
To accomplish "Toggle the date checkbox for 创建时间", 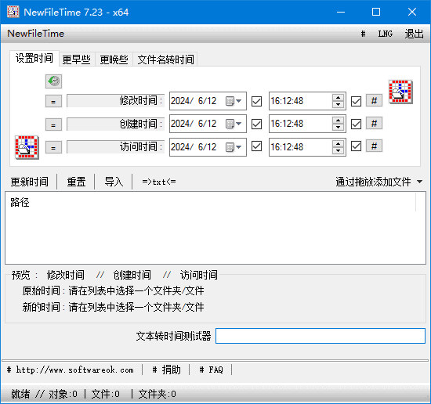I will pyautogui.click(x=257, y=124).
